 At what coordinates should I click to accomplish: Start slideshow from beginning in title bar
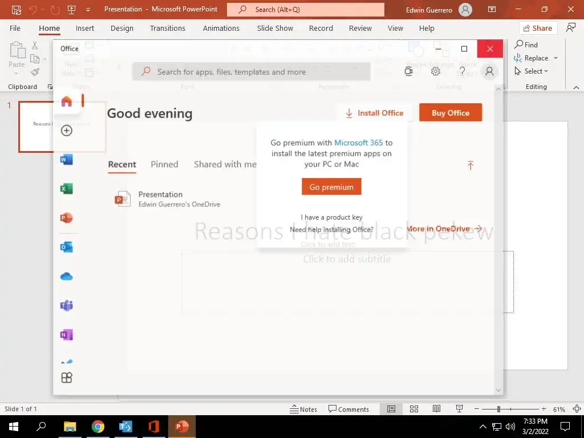click(71, 10)
